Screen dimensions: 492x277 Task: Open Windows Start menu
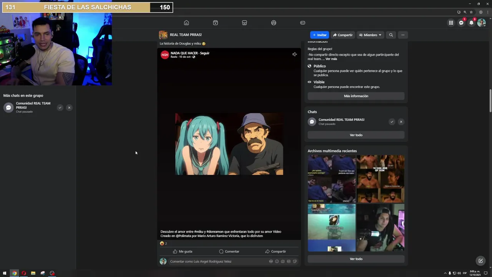point(5,273)
